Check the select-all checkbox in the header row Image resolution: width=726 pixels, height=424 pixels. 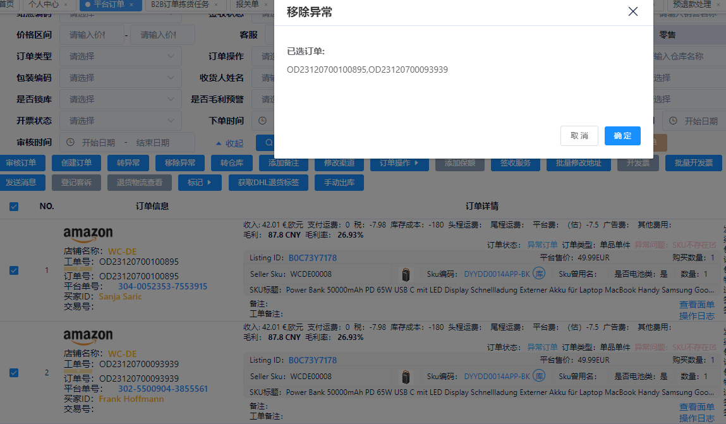[13, 206]
